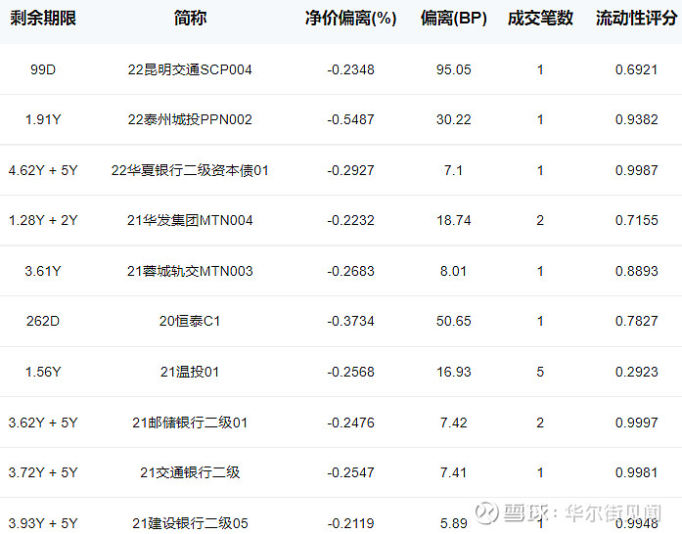The width and height of the screenshot is (682, 534).
Task: Click net price deviation -0.2547
Action: point(350,472)
